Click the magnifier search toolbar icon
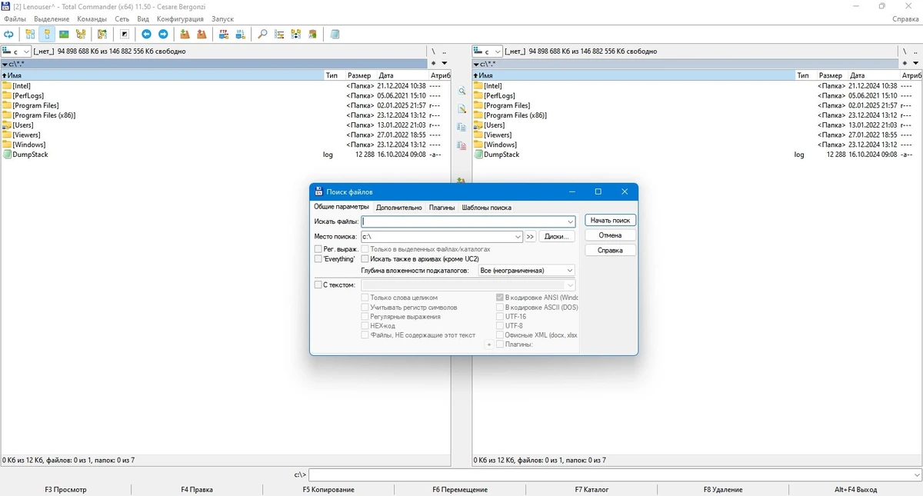The height and width of the screenshot is (496, 923). [262, 35]
